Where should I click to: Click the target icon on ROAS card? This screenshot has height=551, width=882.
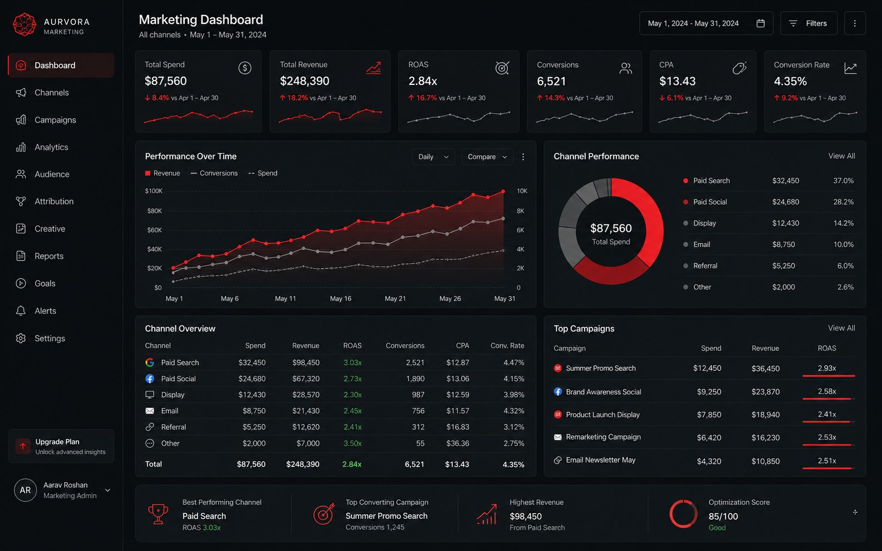pos(502,68)
